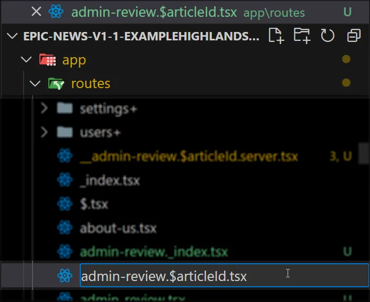Click the Explorer vertical scrollbar thumb

click(x=364, y=153)
